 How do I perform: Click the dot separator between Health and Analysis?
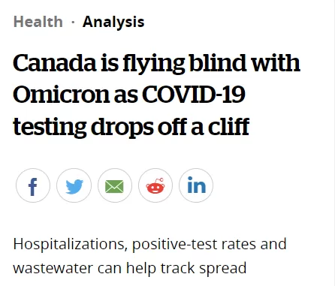pos(73,23)
